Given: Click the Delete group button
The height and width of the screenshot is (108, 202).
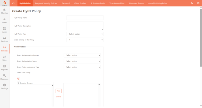Looking at the screenshot, I should click(59, 97).
